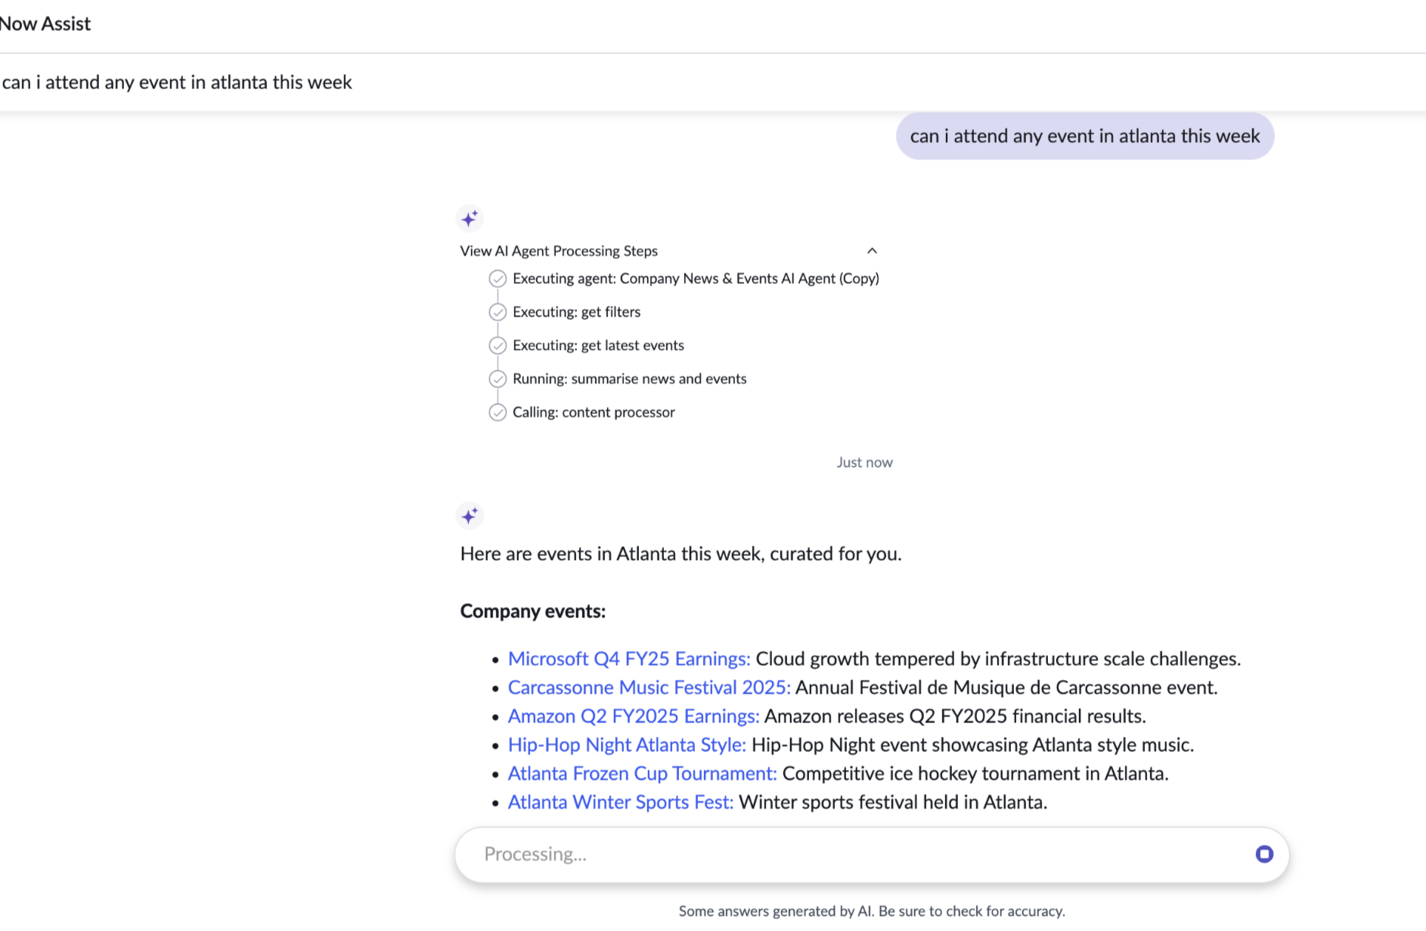Open Atlanta Winter Sports Fest link
Viewport: 1426px width, 931px height.
(621, 803)
